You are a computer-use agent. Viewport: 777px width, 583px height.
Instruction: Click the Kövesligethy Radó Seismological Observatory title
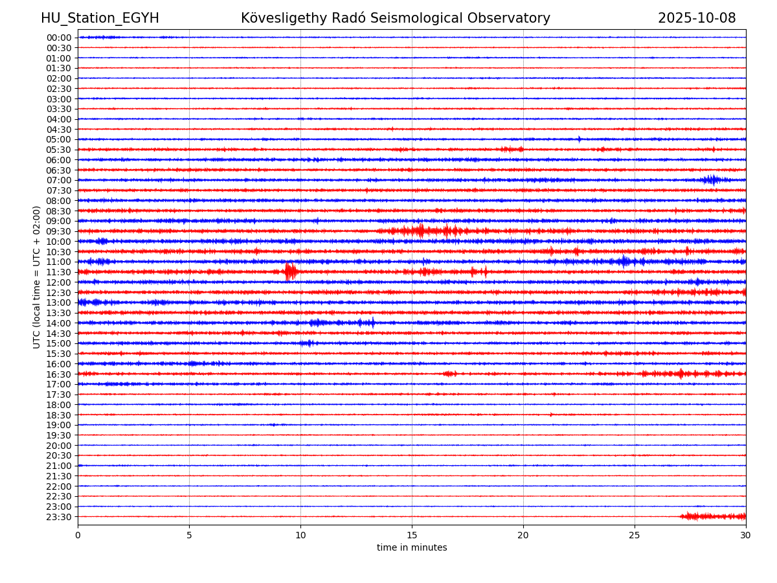click(395, 18)
